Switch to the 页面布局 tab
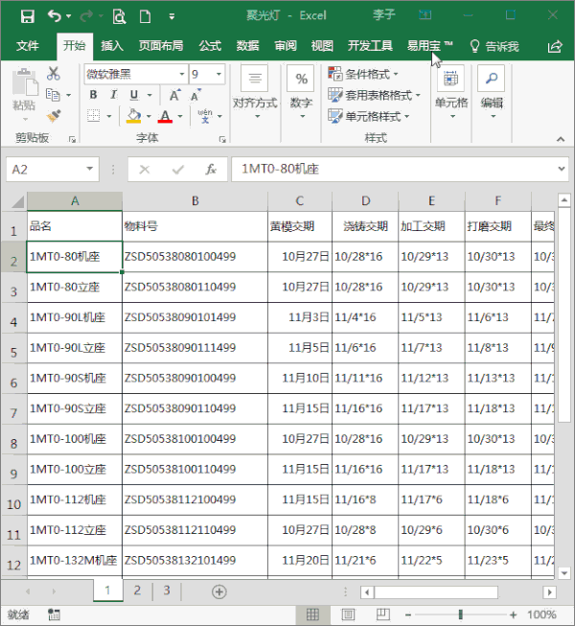Viewport: 575px width, 626px height. click(161, 46)
